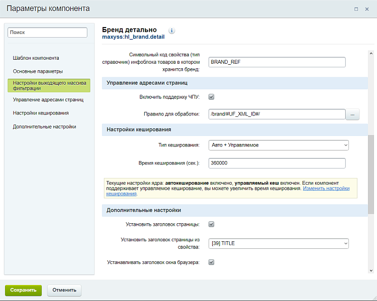Uncheck Установить заголовок страницы checkbox
Screen dimensions: 377x301
pyautogui.click(x=212, y=224)
